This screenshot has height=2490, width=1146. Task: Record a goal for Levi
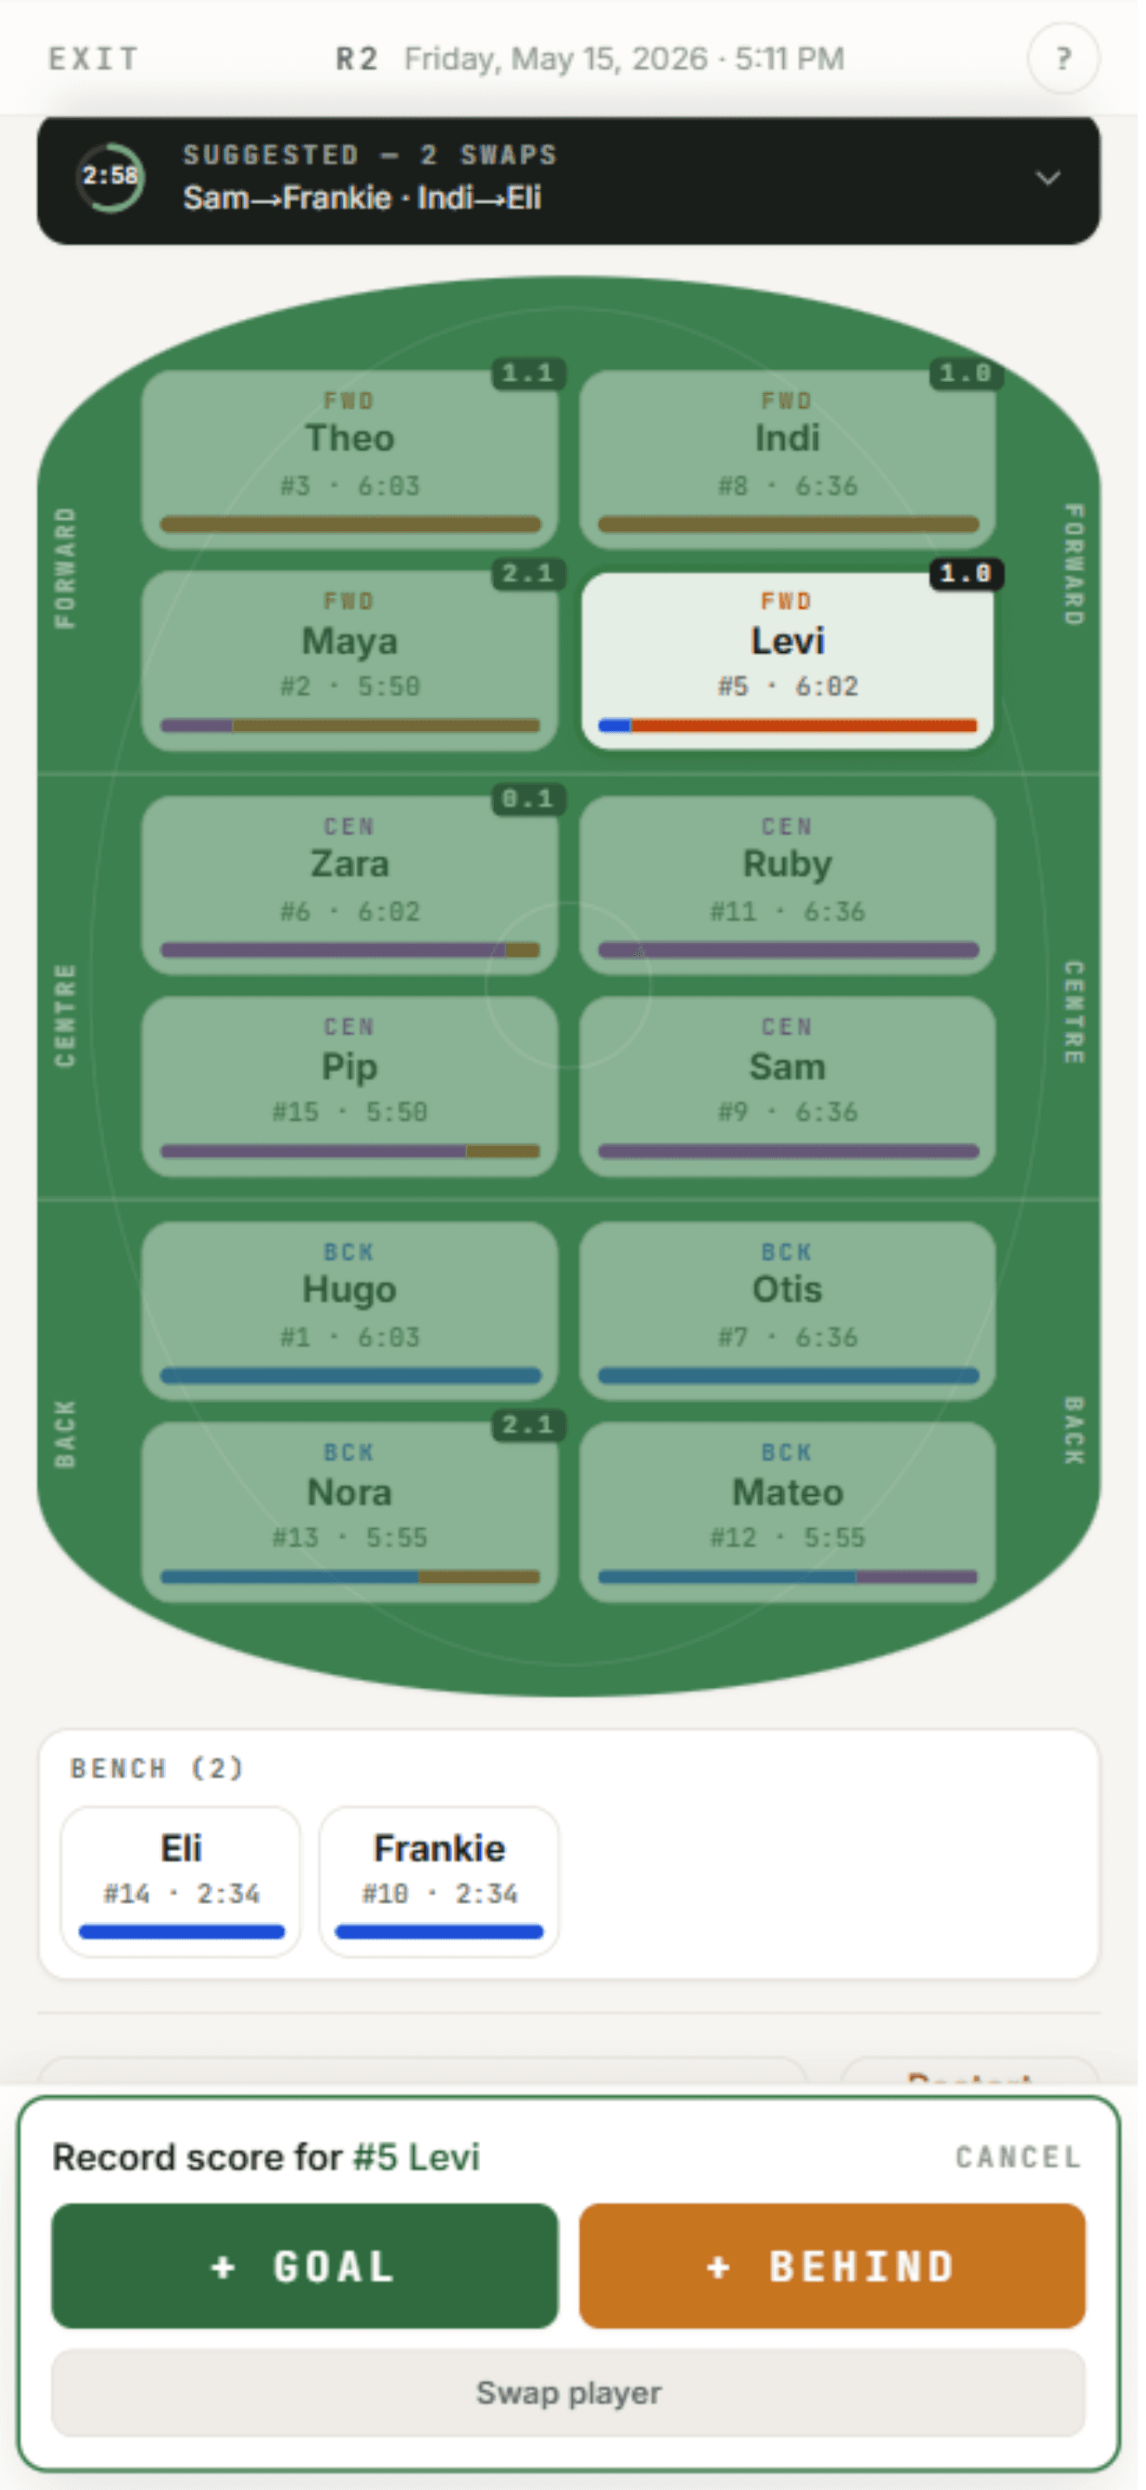[306, 2267]
